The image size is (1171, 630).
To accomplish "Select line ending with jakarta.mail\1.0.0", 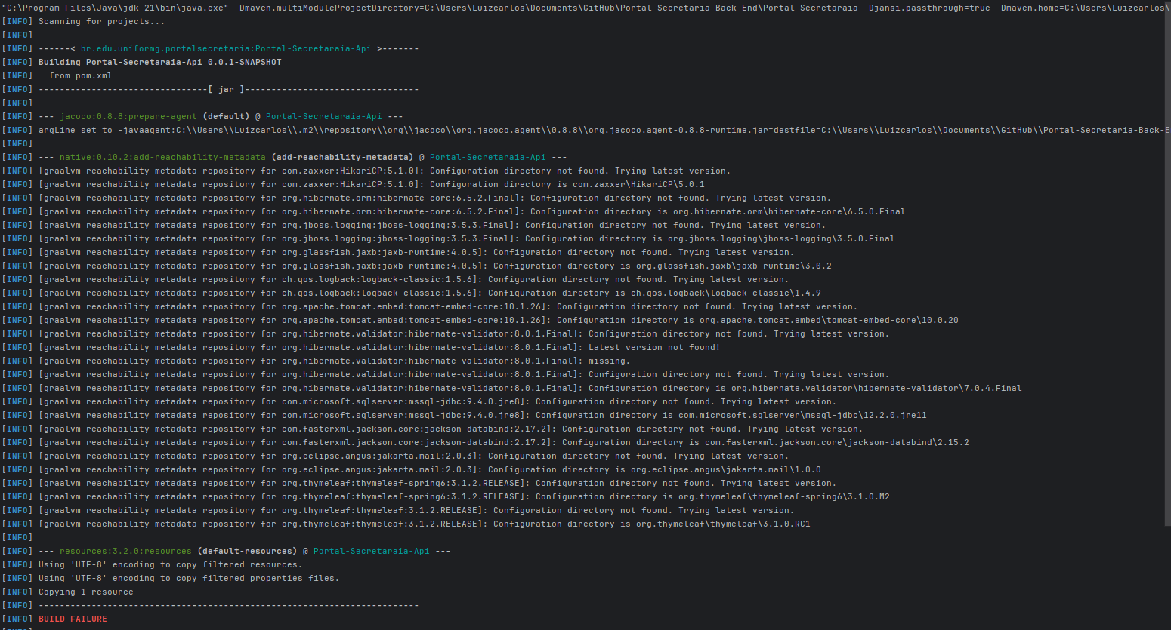I will pos(411,469).
